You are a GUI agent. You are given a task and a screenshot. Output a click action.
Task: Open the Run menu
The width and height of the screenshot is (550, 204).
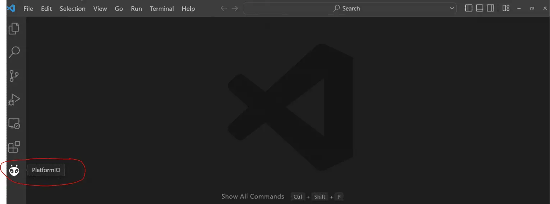pos(136,9)
